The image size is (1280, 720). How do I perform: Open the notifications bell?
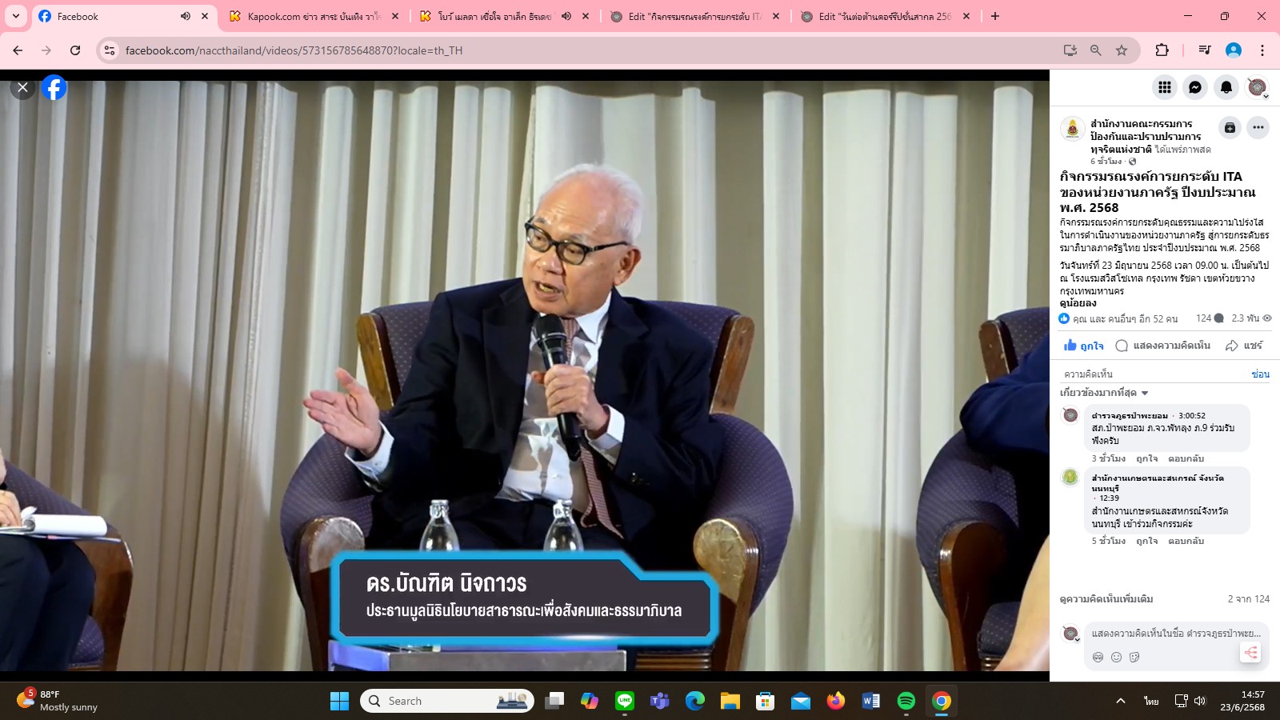pyautogui.click(x=1226, y=87)
